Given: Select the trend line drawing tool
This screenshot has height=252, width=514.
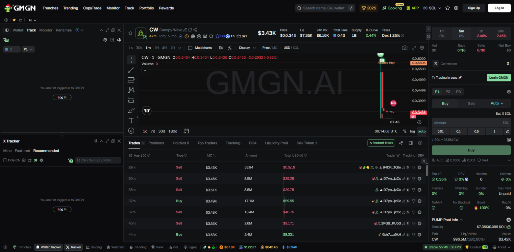Looking at the screenshot, I should [x=131, y=70].
